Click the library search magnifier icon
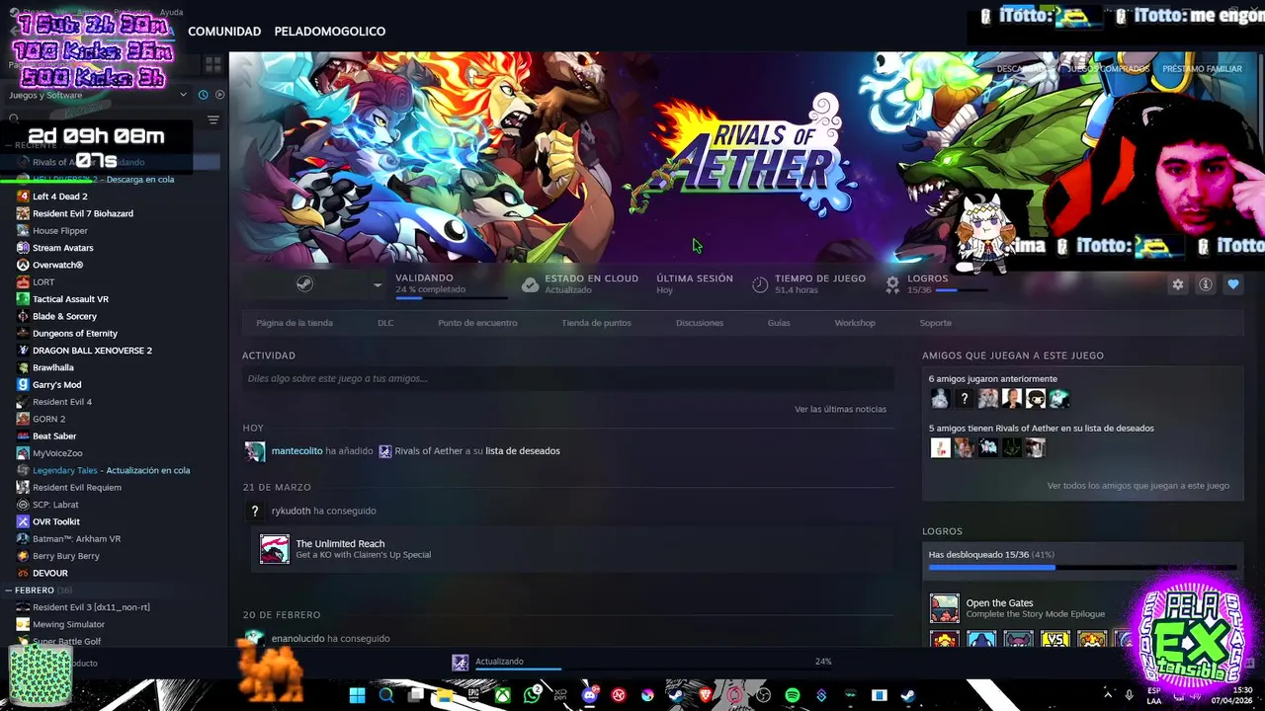 click(14, 119)
